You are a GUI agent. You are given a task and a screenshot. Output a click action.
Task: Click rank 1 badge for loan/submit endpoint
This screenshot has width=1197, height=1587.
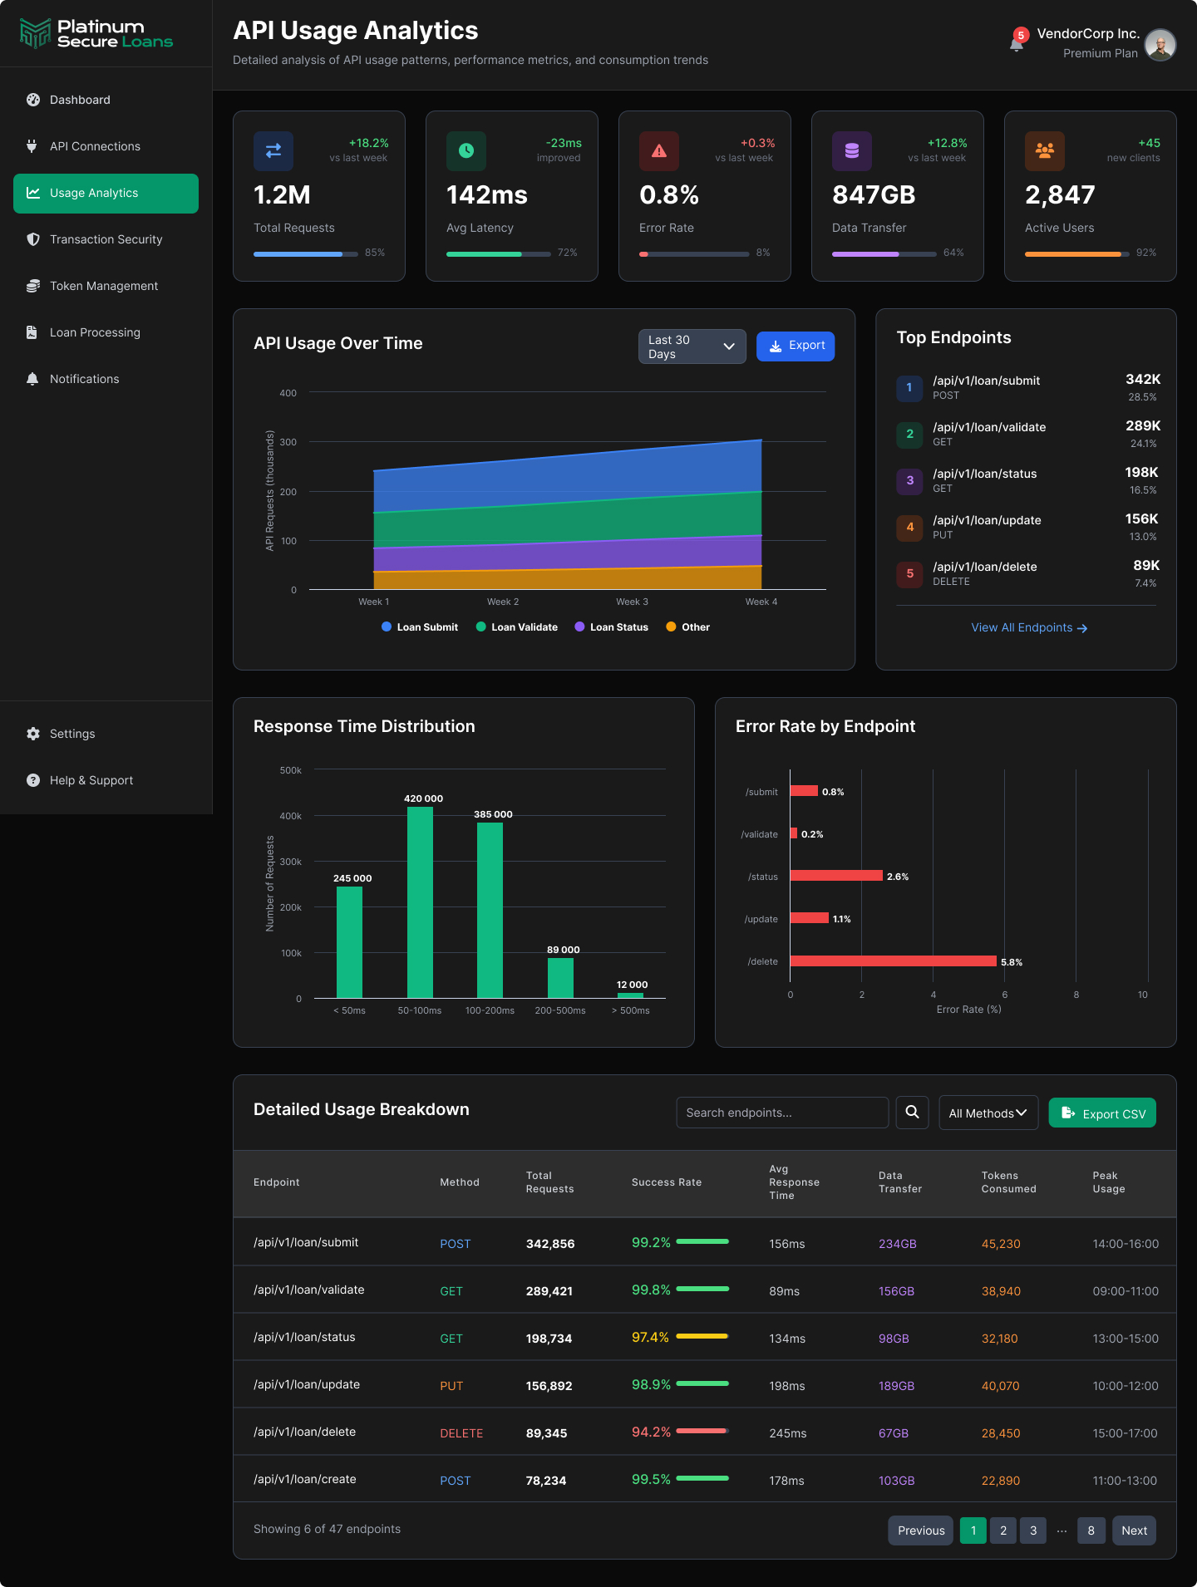[909, 388]
